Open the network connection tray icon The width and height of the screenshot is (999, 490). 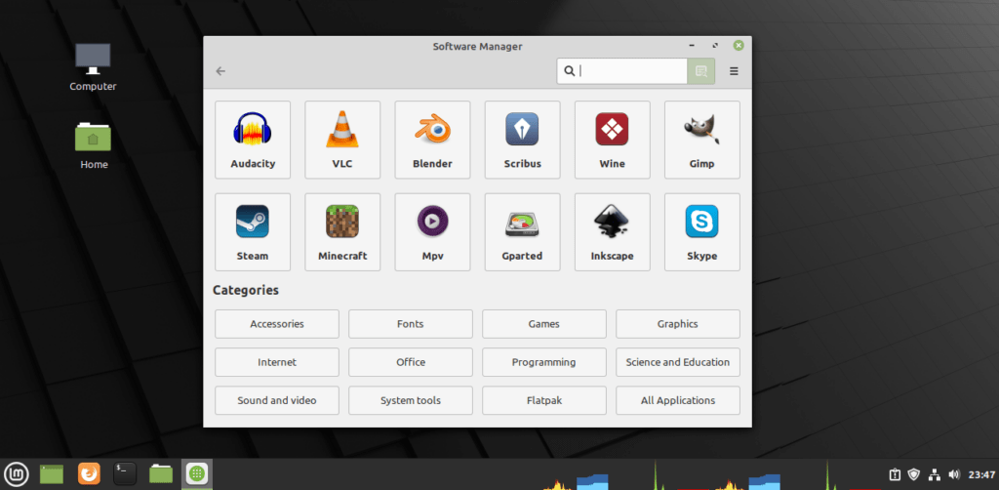[935, 474]
